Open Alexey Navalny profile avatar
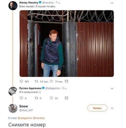This screenshot has height=128, width=126. point(13,6)
